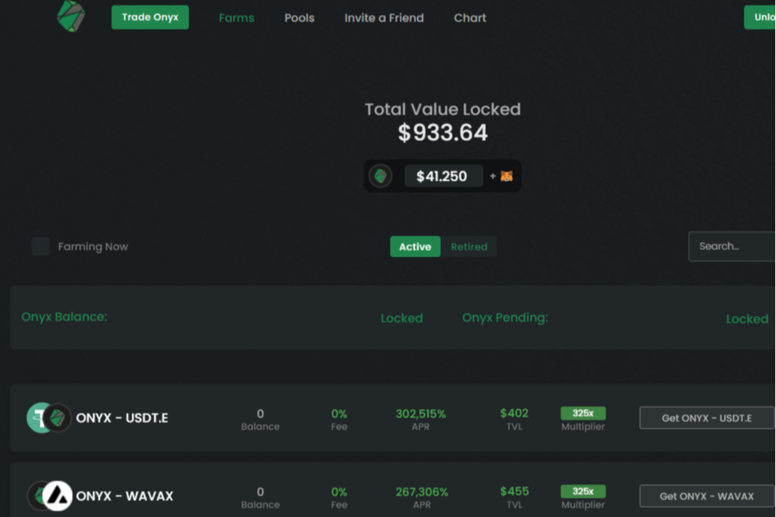The height and width of the screenshot is (517, 776).
Task: Go to the Pools page
Action: click(299, 18)
